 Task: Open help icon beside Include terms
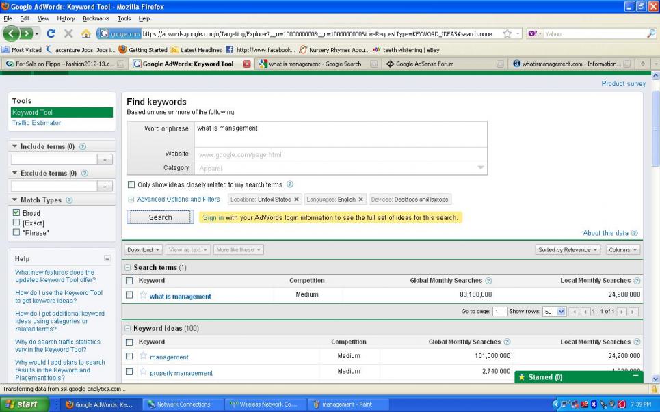pos(83,146)
